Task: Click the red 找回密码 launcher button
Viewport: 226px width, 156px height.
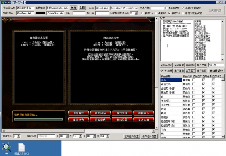Action: (x=100, y=120)
